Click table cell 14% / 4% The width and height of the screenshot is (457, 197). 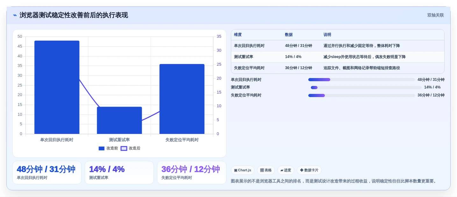pyautogui.click(x=293, y=57)
